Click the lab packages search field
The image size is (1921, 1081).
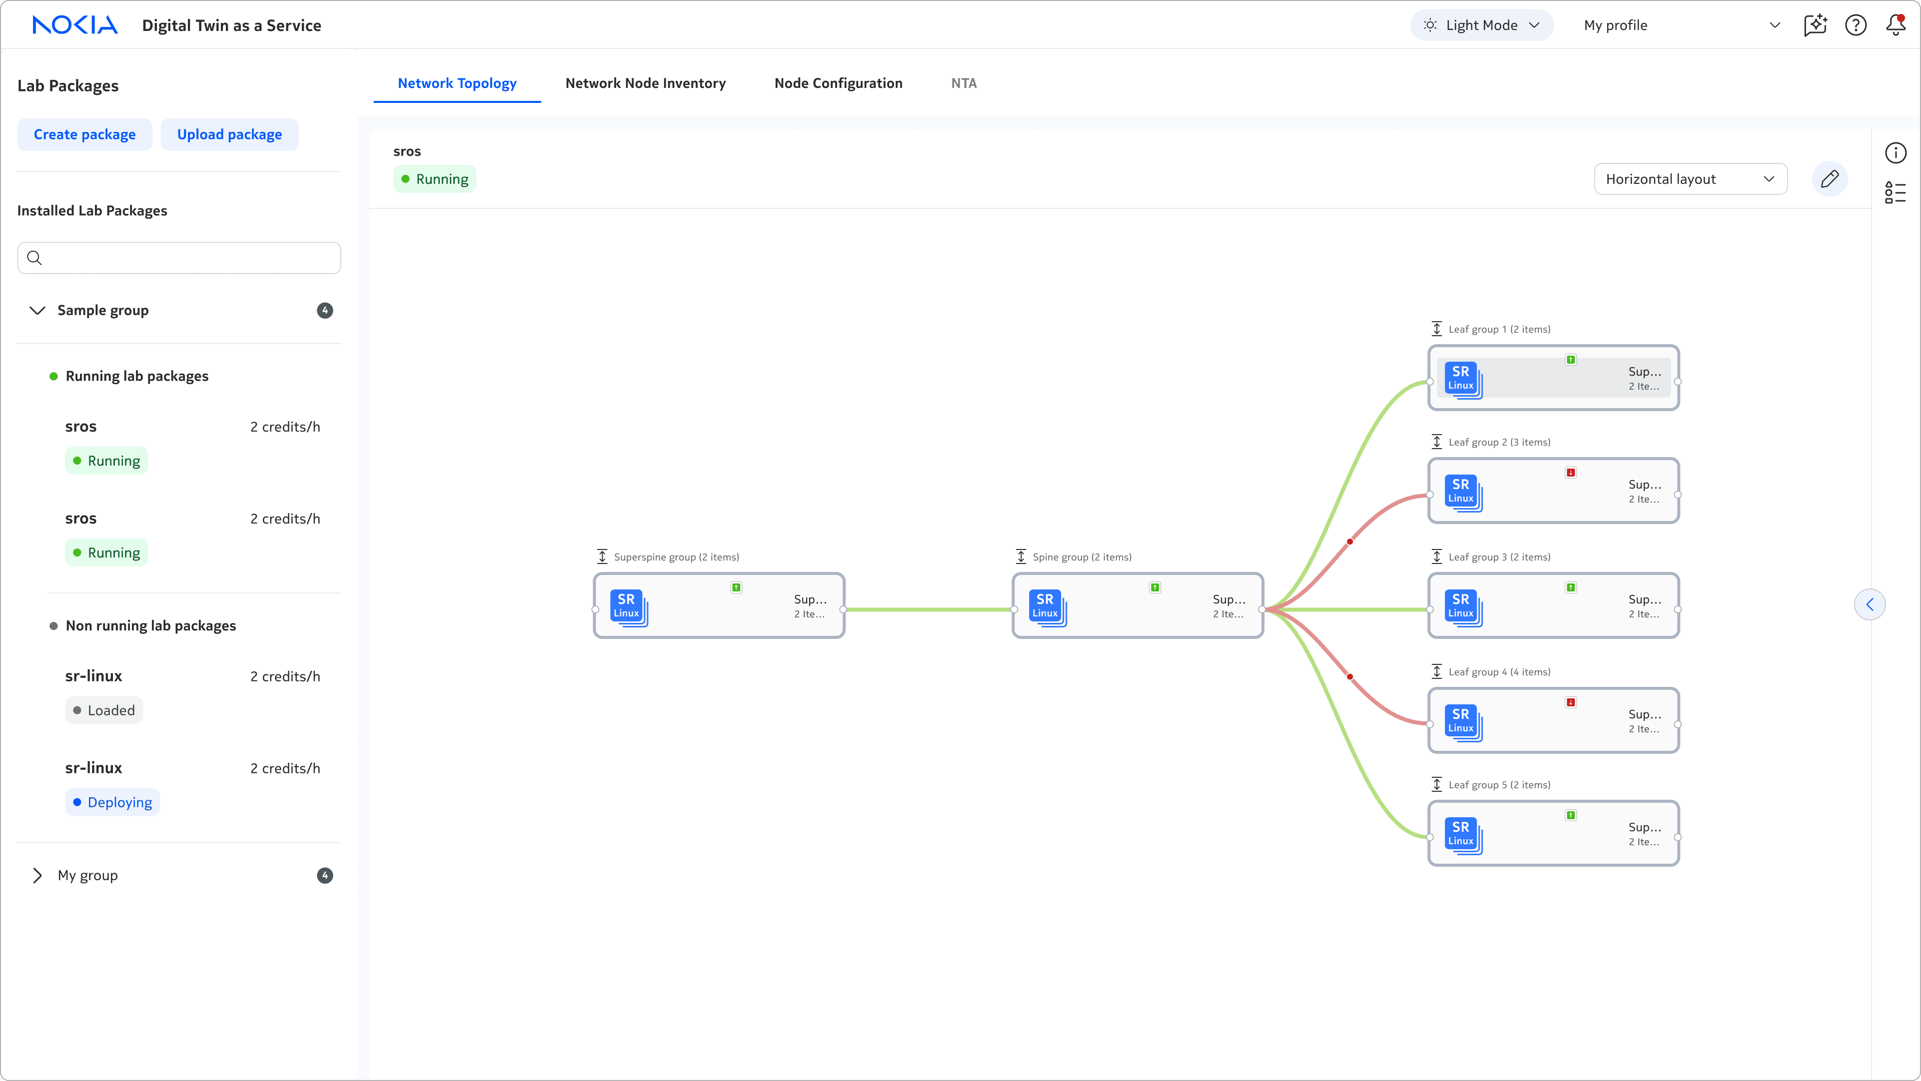[179, 258]
